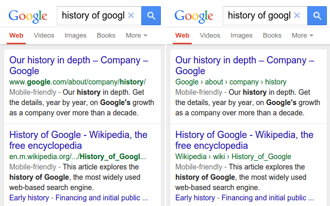The height and width of the screenshot is (206, 330).
Task: Click the www.google.com/about/company/history URL
Action: tap(77, 82)
